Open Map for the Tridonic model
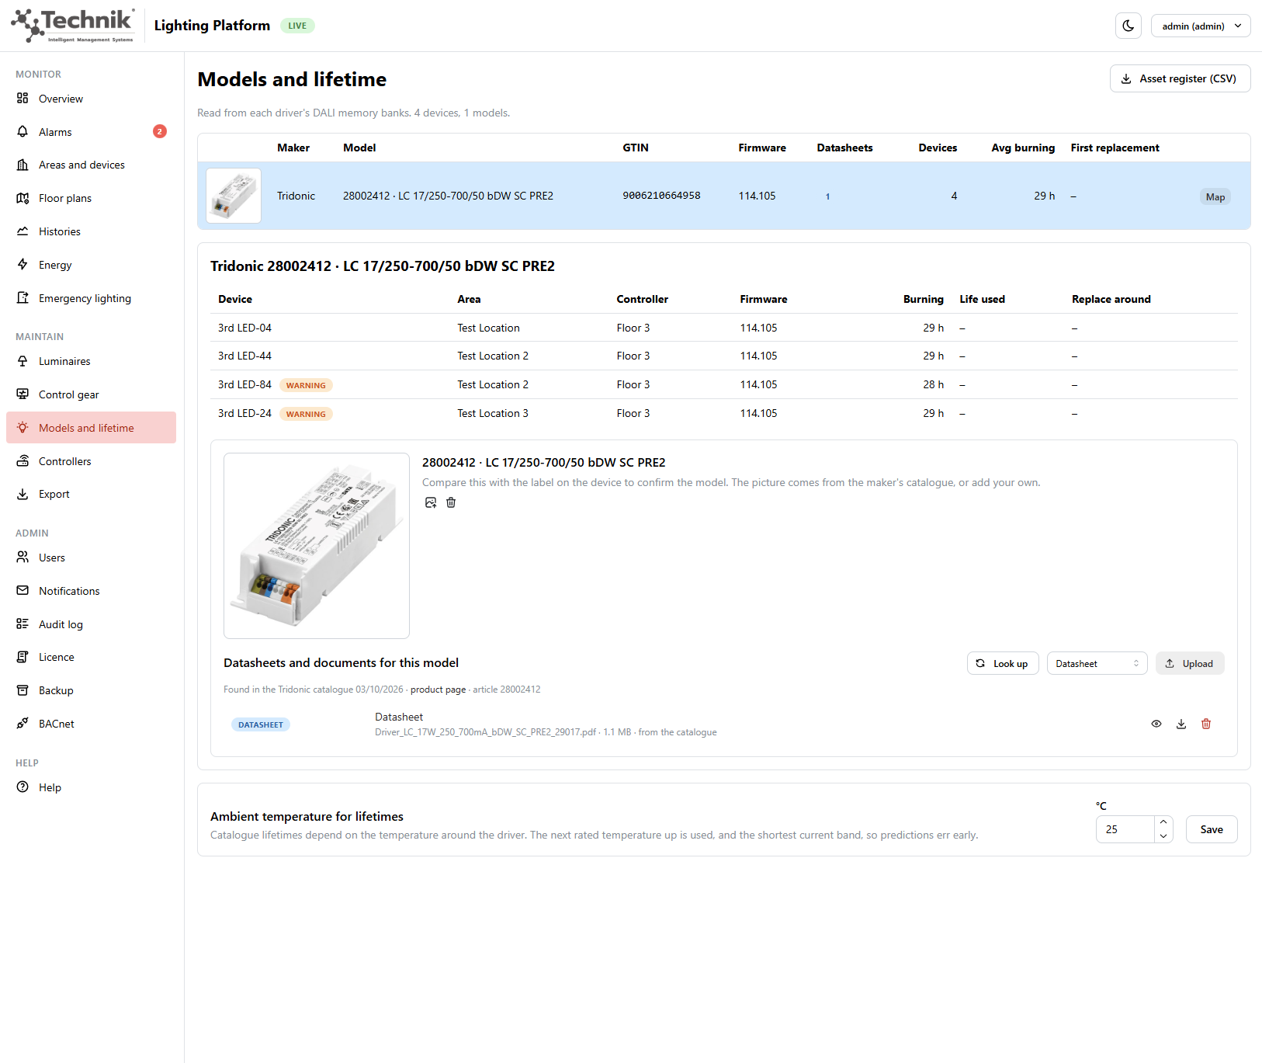The width and height of the screenshot is (1262, 1063). [x=1215, y=196]
